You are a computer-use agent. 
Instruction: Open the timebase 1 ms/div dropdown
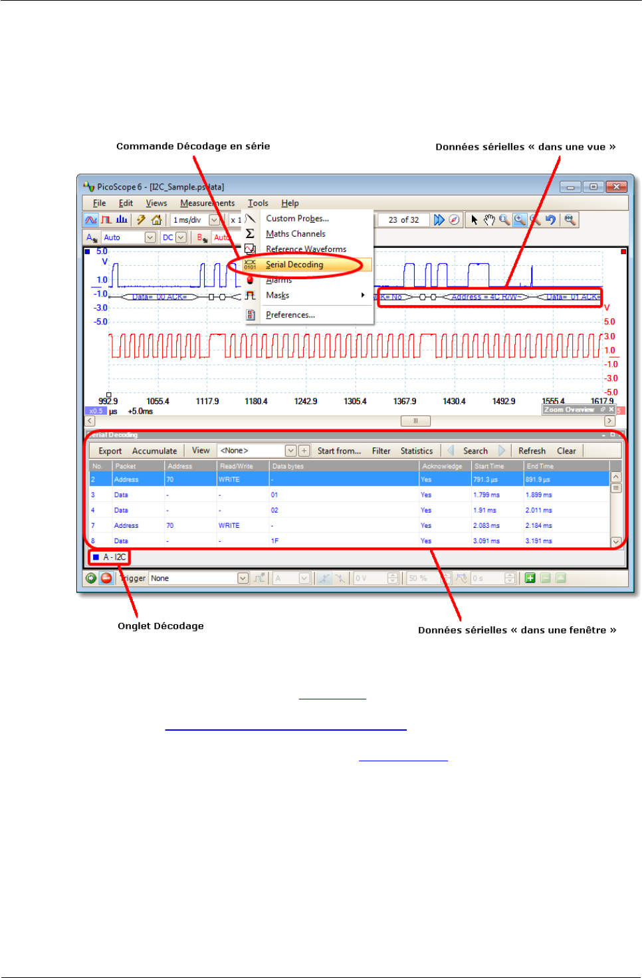pos(214,220)
